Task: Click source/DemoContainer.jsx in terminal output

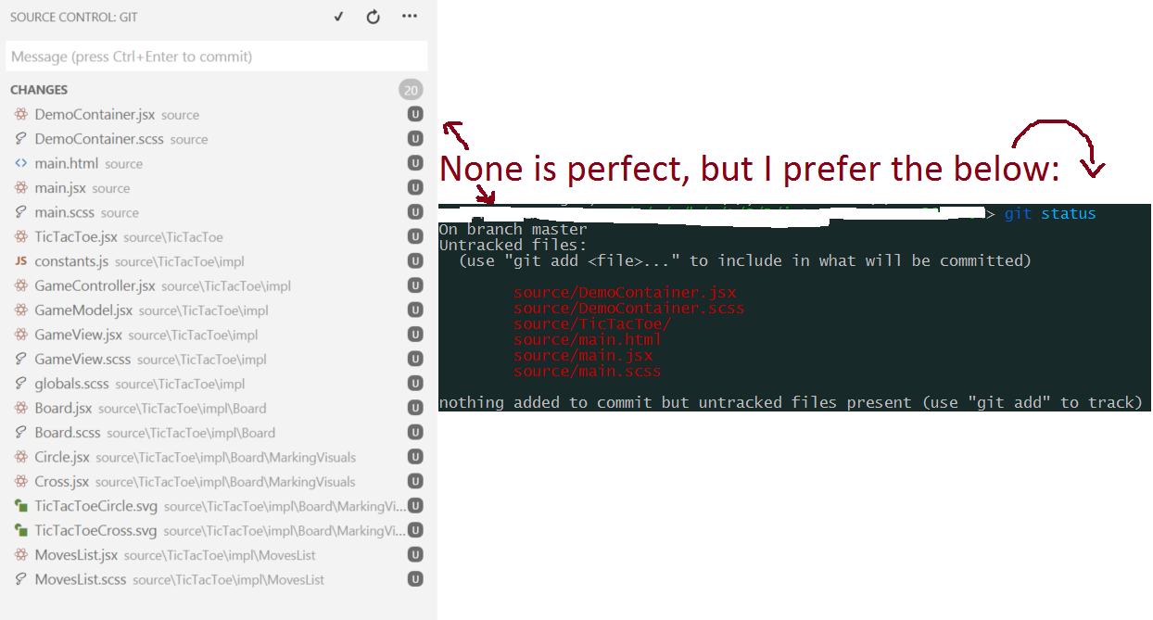Action: click(625, 292)
